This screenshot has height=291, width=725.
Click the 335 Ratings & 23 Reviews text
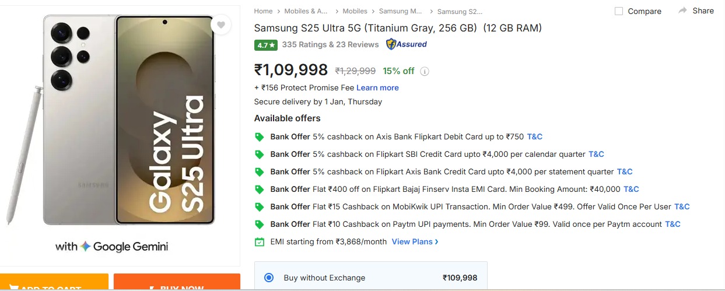pyautogui.click(x=330, y=44)
